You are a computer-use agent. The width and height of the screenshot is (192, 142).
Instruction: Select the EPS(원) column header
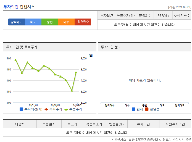pyautogui.click(x=144, y=15)
